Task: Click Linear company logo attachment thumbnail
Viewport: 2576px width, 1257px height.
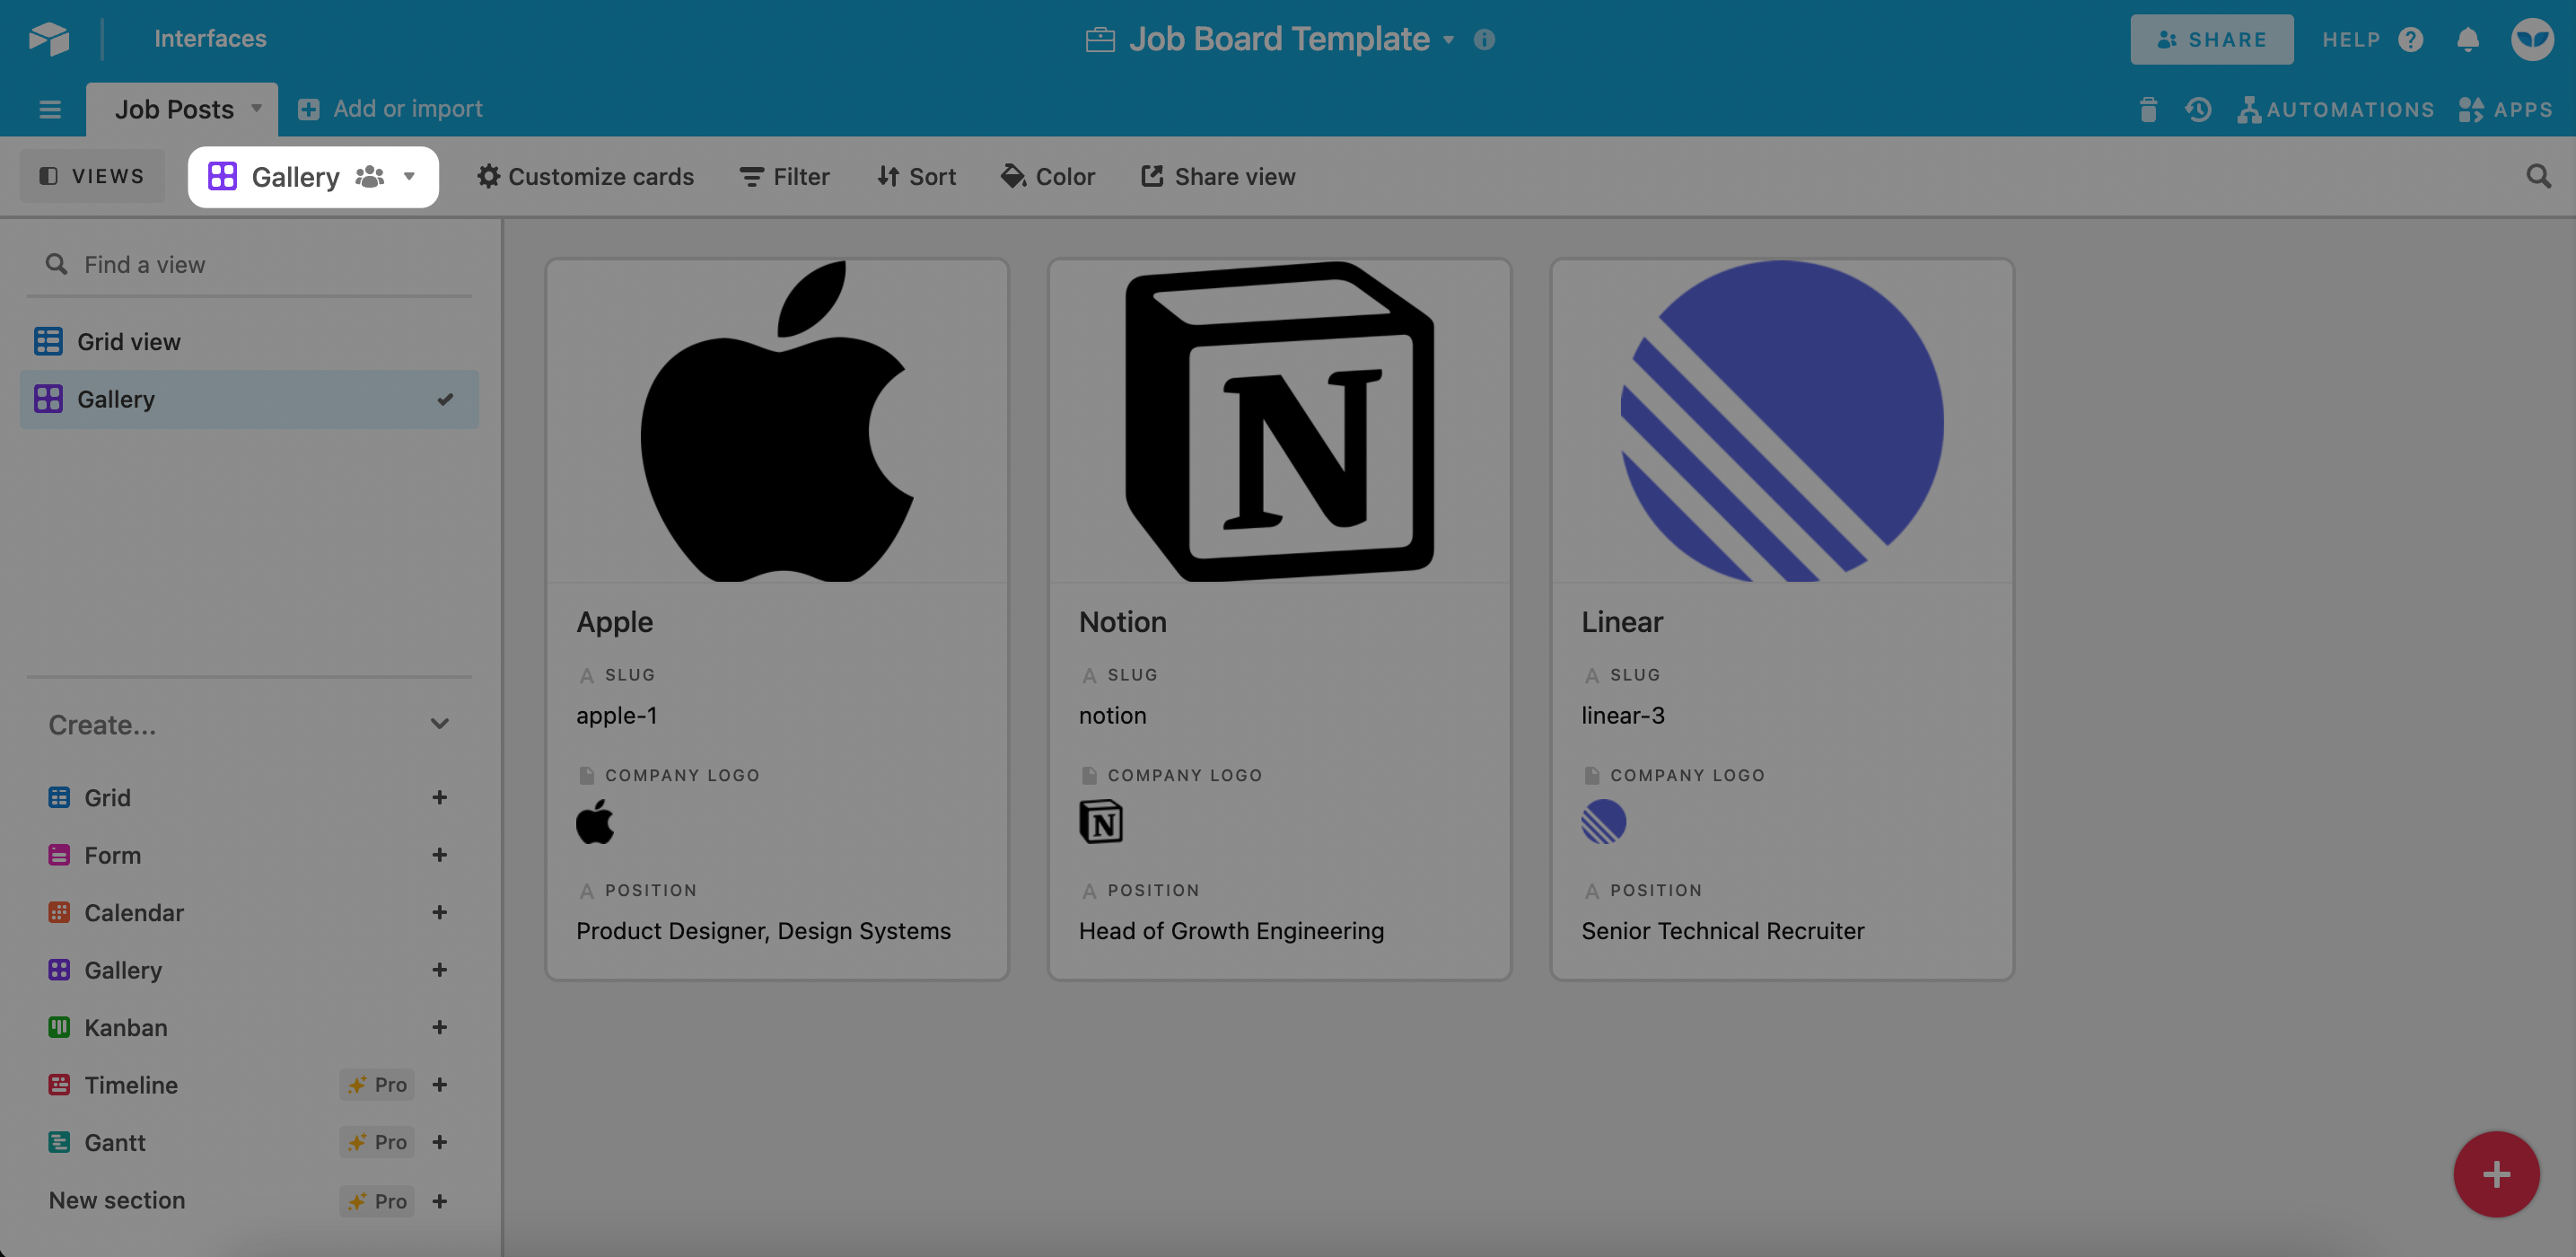Action: (1603, 822)
